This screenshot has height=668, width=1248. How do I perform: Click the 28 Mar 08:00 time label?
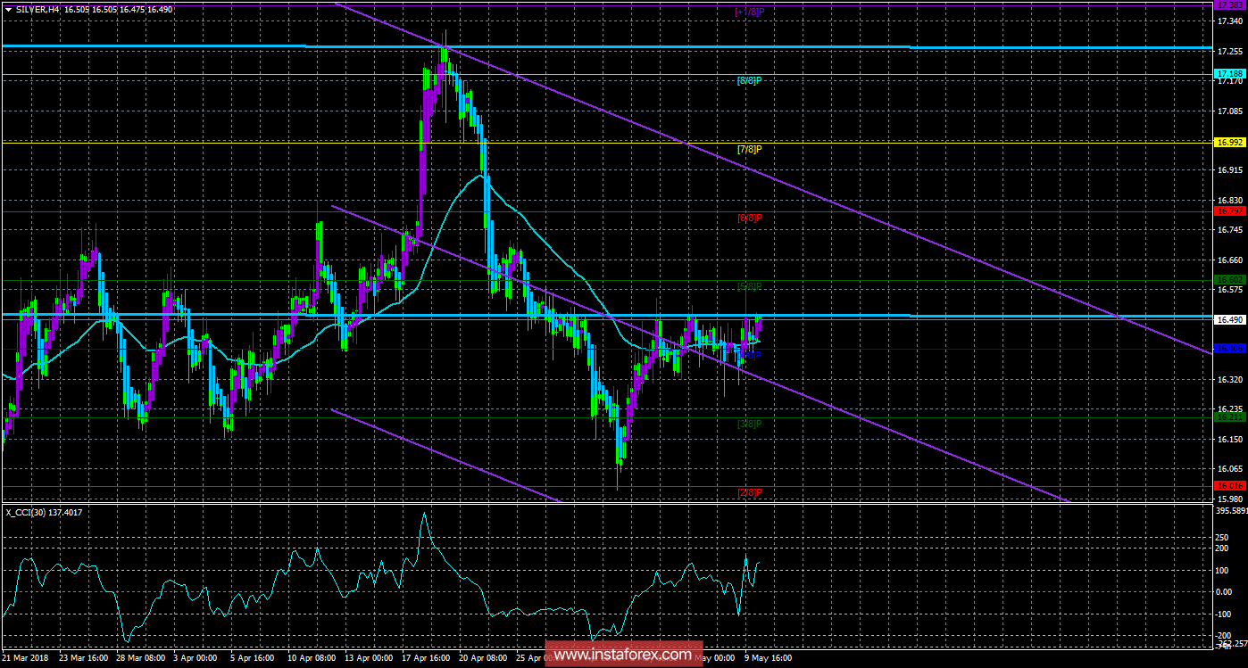tap(140, 658)
